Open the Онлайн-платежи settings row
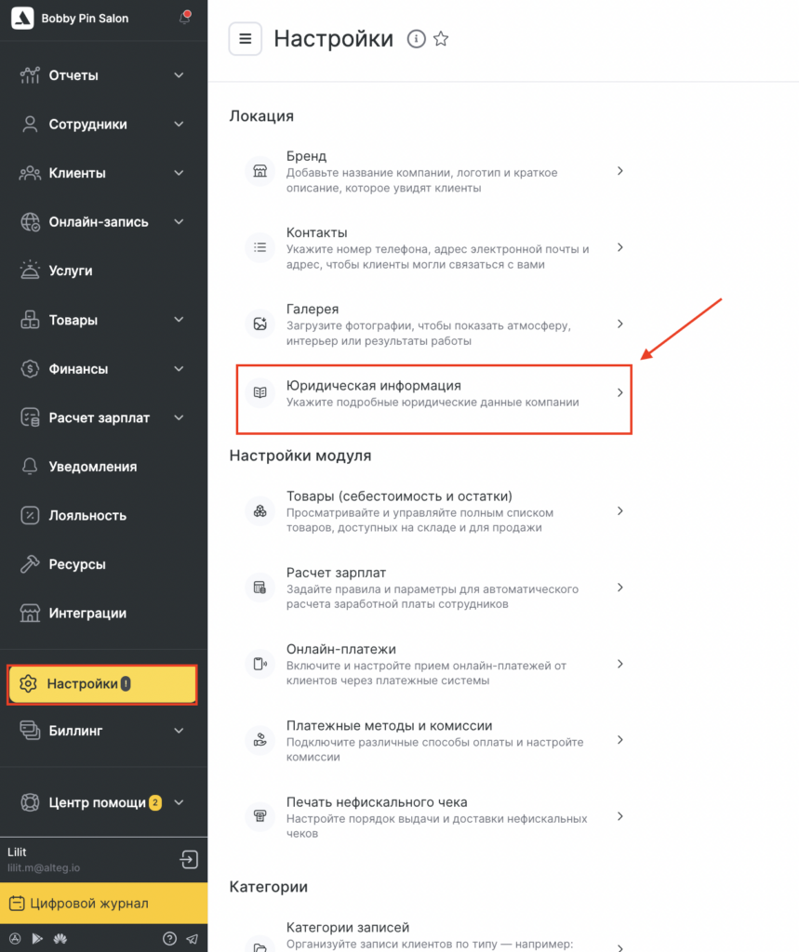Viewport: 799px width, 952px height. coord(434,664)
